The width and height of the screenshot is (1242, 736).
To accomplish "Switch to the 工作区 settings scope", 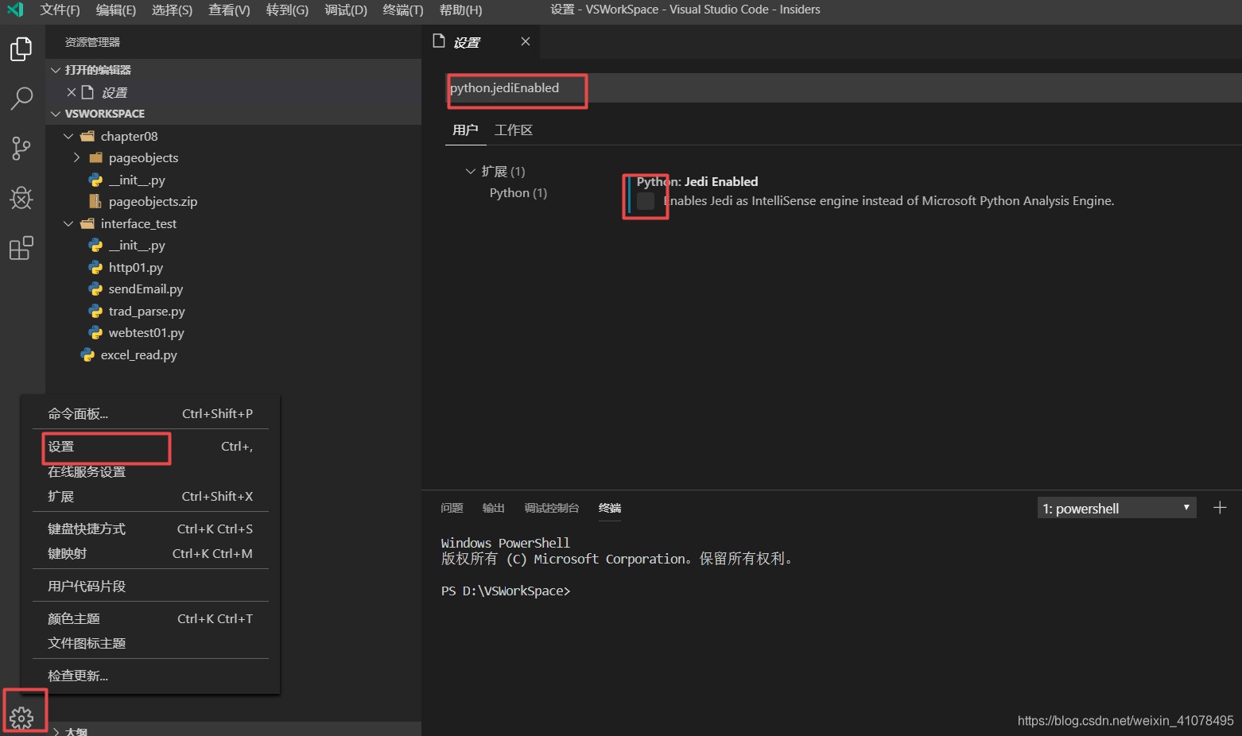I will (x=513, y=130).
